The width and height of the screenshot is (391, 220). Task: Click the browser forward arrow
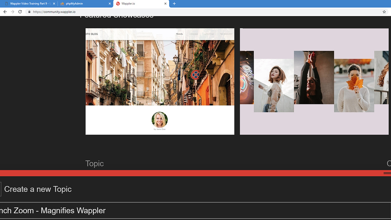point(12,11)
